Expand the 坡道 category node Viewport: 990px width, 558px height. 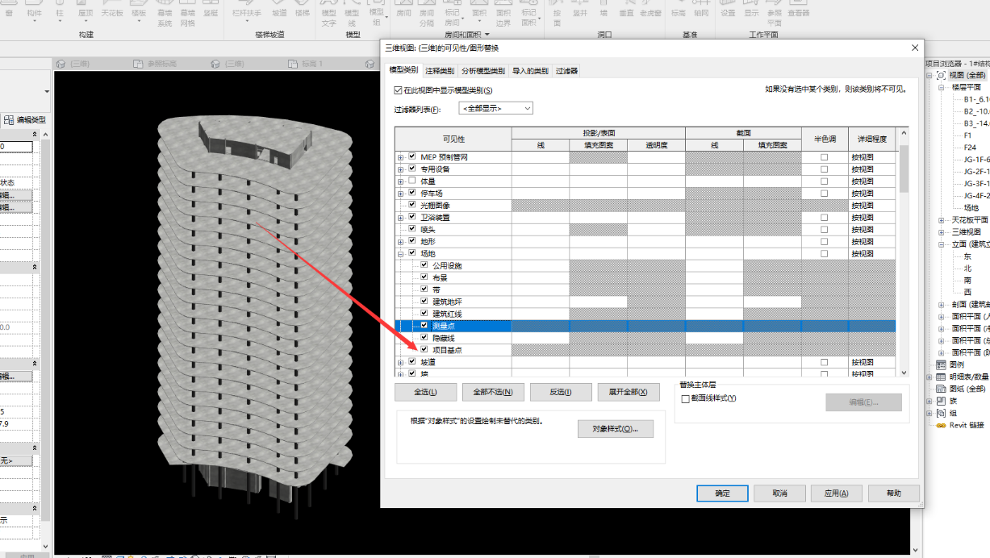(x=400, y=362)
